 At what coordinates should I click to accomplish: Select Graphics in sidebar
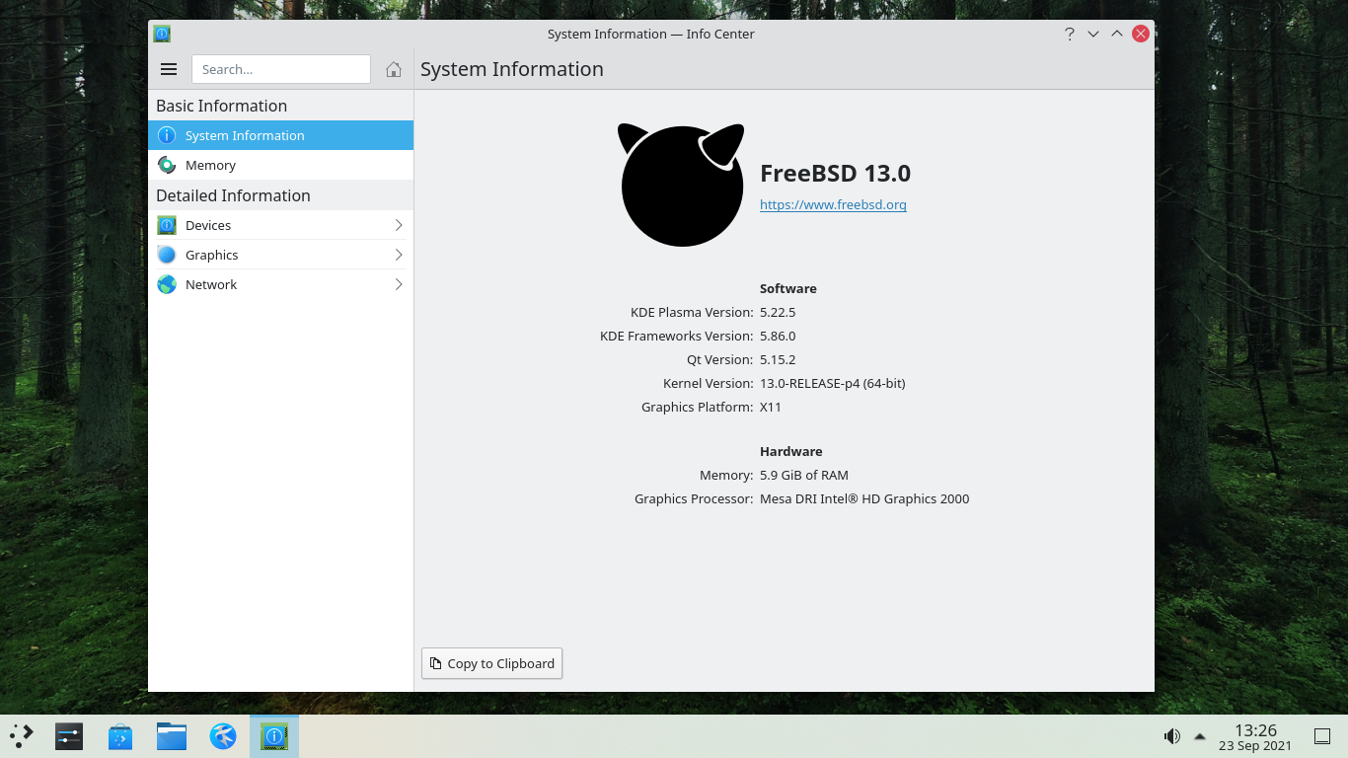click(x=280, y=255)
